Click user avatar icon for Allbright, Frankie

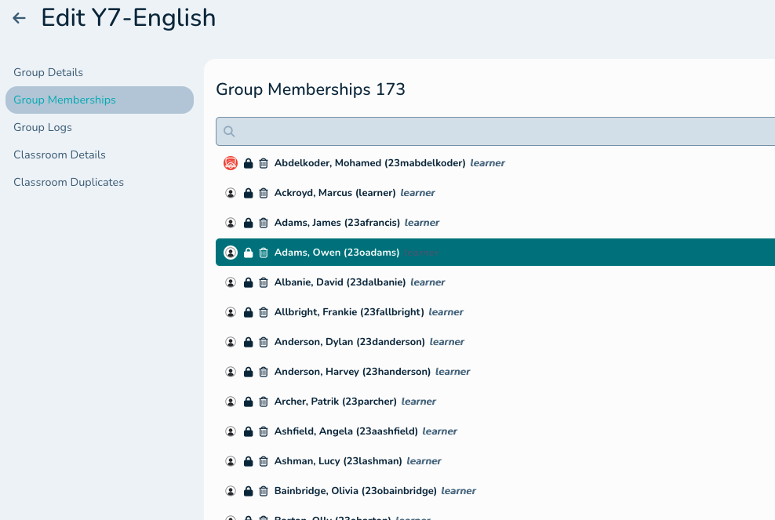tap(231, 312)
